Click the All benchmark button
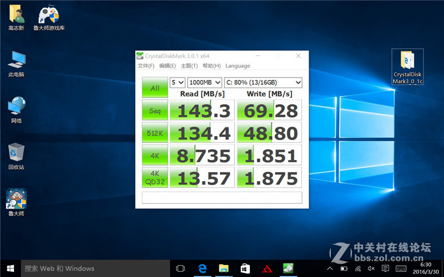 click(154, 88)
